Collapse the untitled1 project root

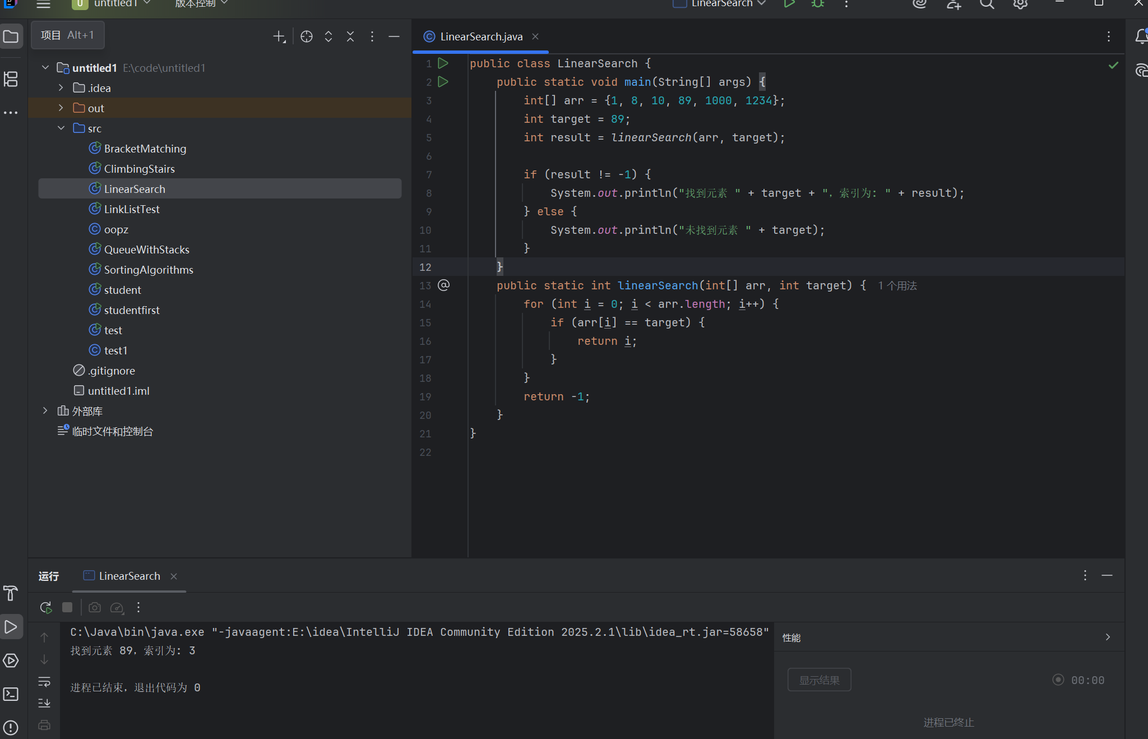pyautogui.click(x=45, y=68)
